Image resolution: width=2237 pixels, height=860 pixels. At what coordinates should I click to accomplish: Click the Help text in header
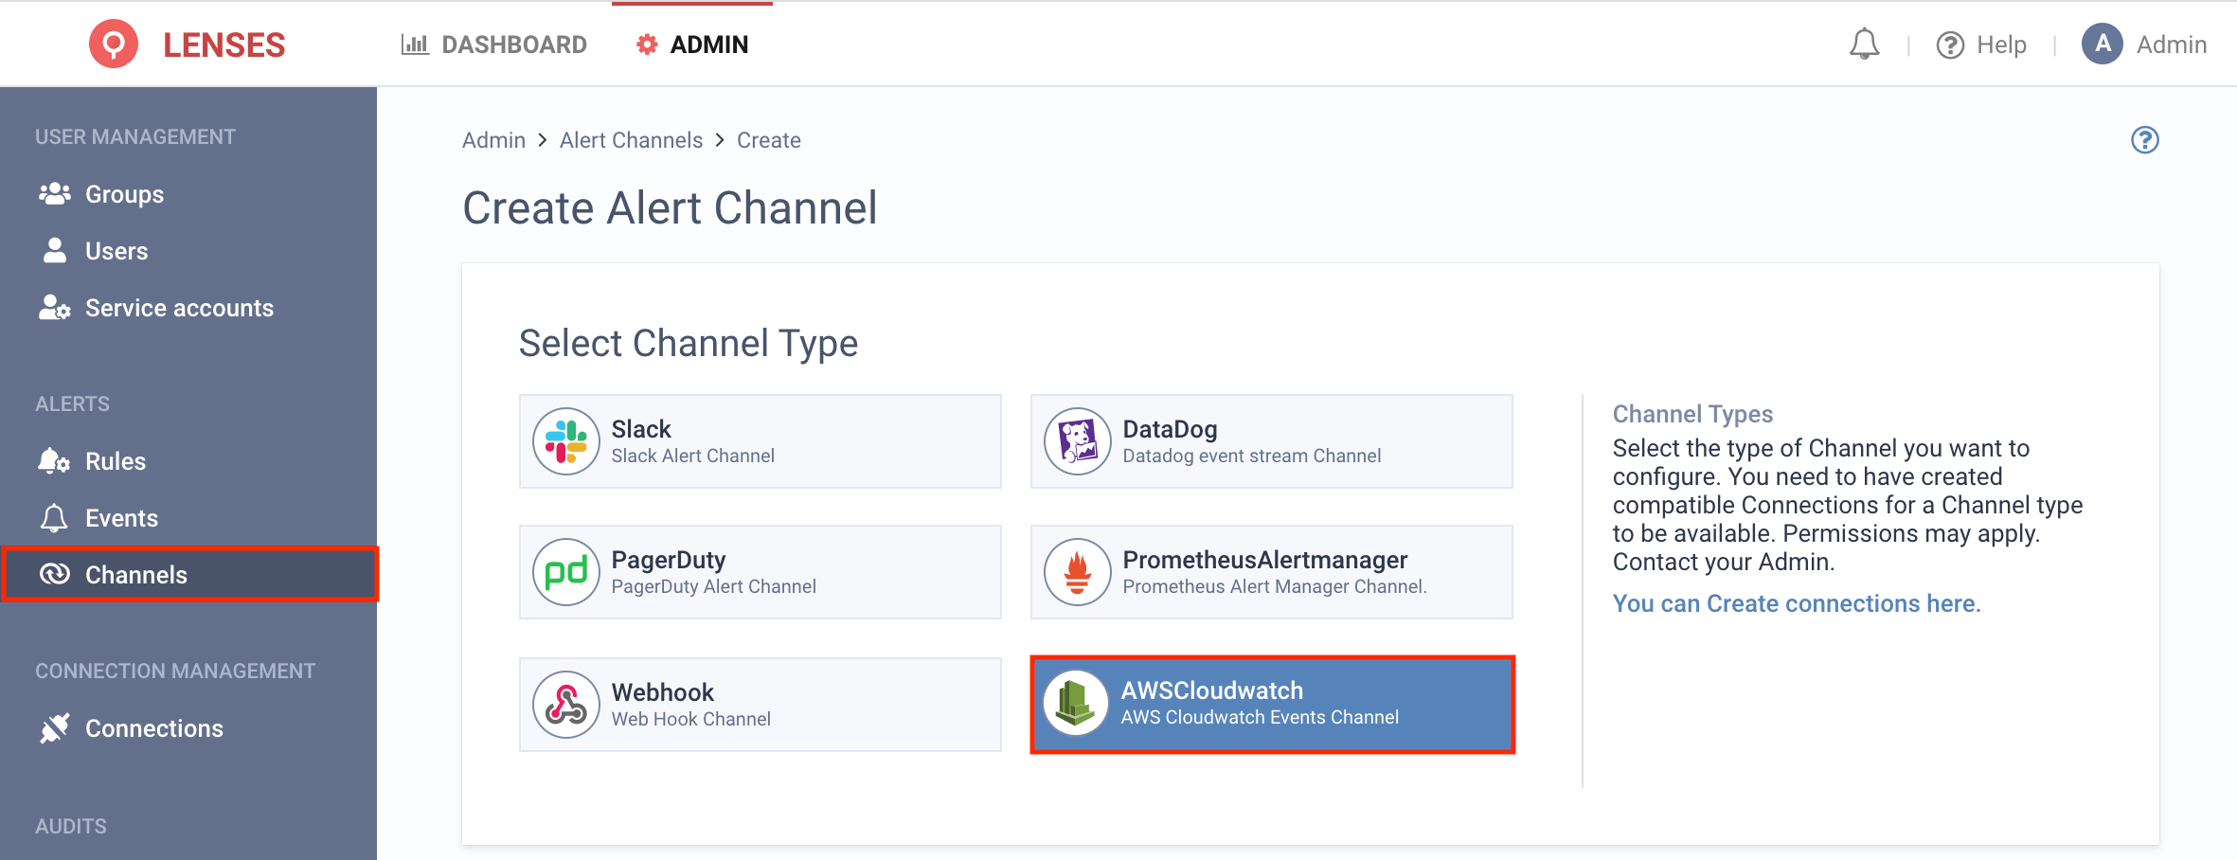point(2001,45)
